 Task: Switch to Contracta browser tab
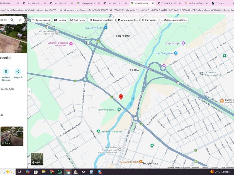(220, 3)
